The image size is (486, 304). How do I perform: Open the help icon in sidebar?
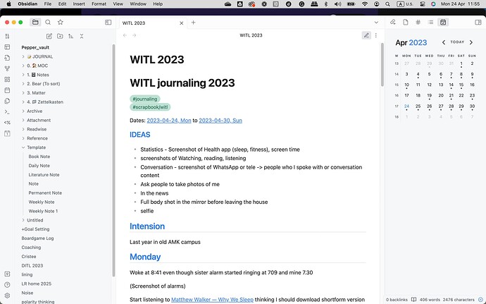tap(8, 285)
